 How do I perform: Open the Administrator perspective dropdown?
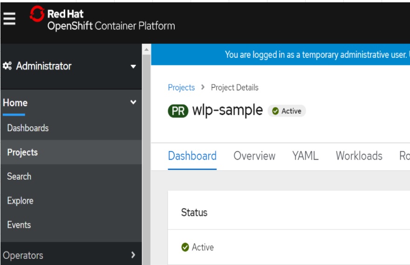point(133,67)
